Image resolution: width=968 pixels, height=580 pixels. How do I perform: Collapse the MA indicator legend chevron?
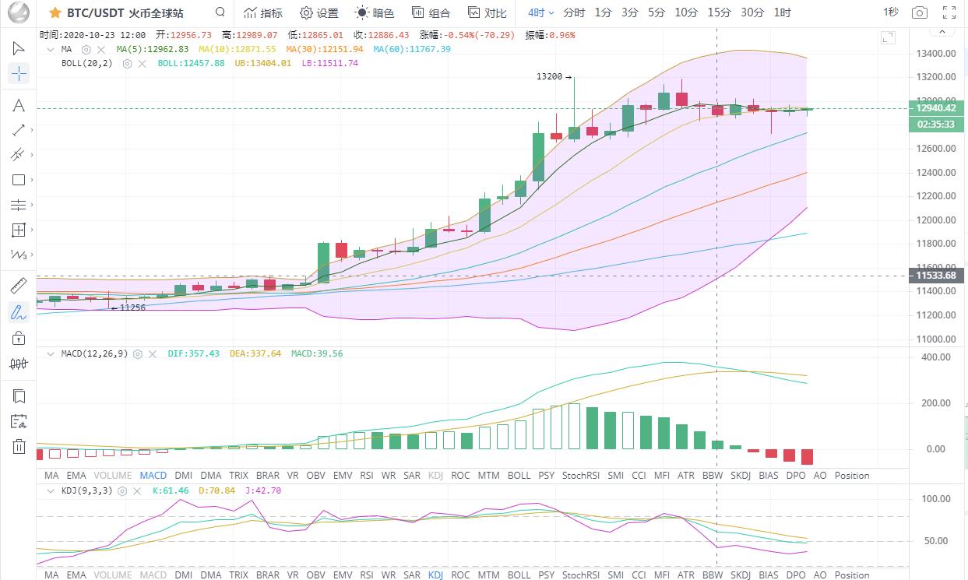[x=50, y=49]
